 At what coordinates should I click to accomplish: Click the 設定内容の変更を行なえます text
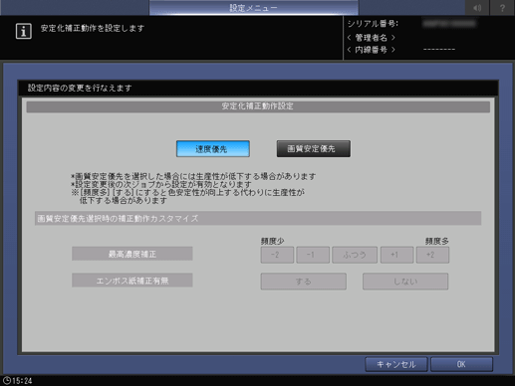(80, 88)
